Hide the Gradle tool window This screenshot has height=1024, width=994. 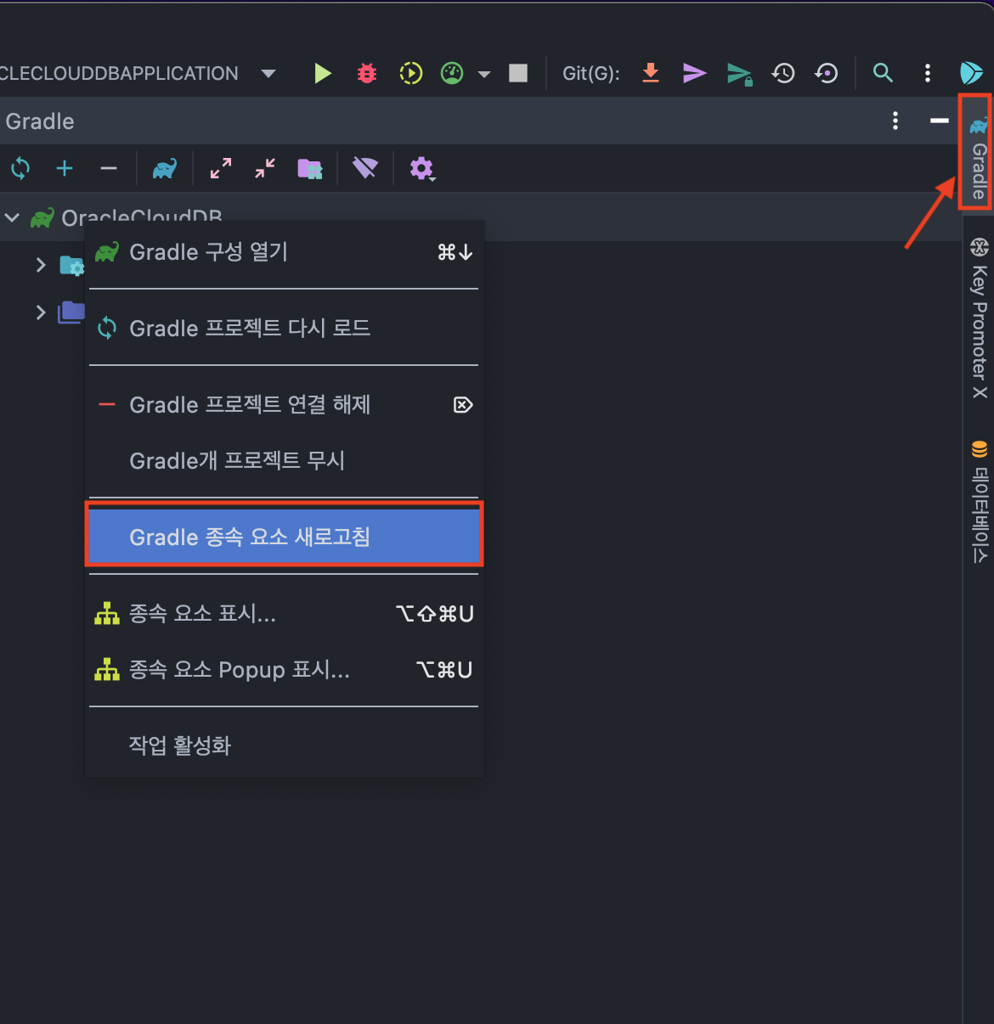939,121
